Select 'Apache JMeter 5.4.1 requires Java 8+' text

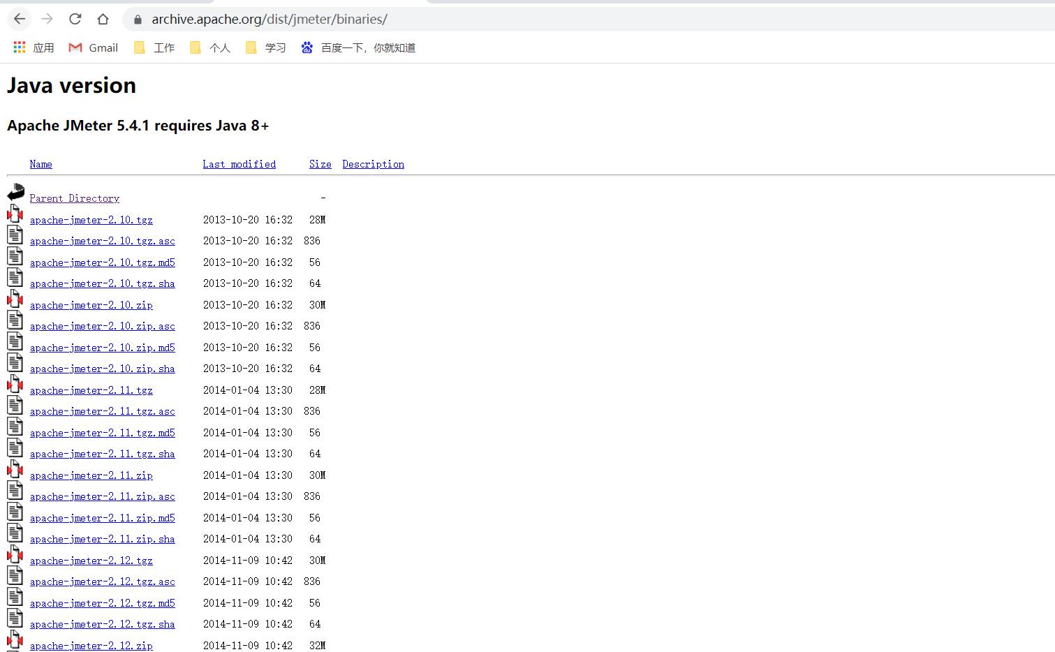(138, 126)
